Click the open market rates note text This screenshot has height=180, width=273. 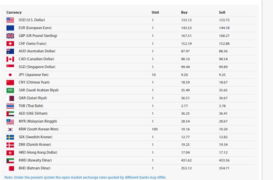click(85, 177)
